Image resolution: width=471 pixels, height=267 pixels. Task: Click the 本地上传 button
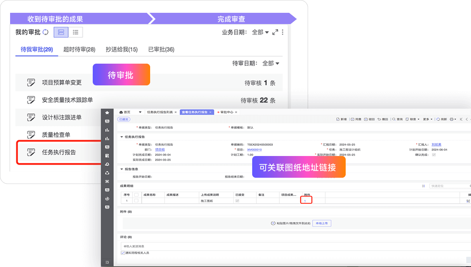point(322,223)
